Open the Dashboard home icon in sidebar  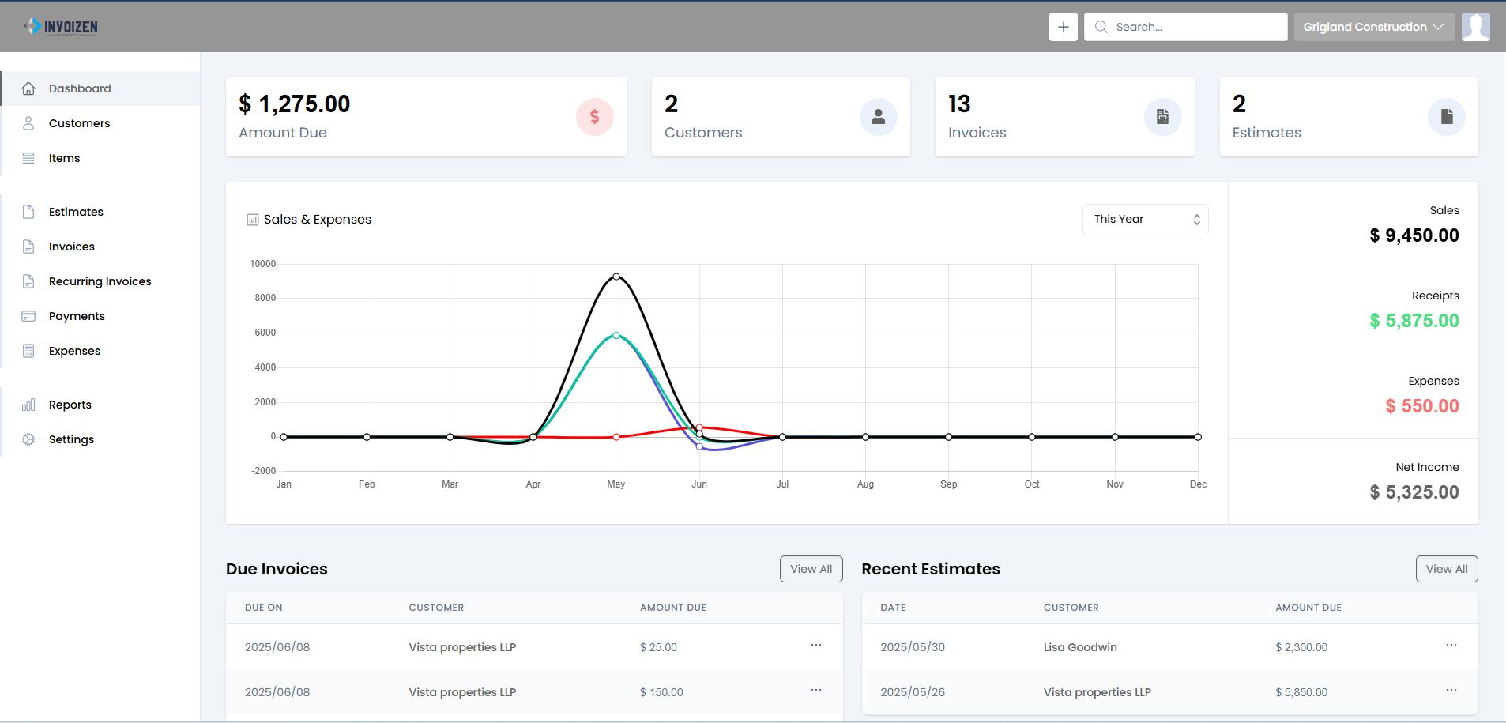29,88
